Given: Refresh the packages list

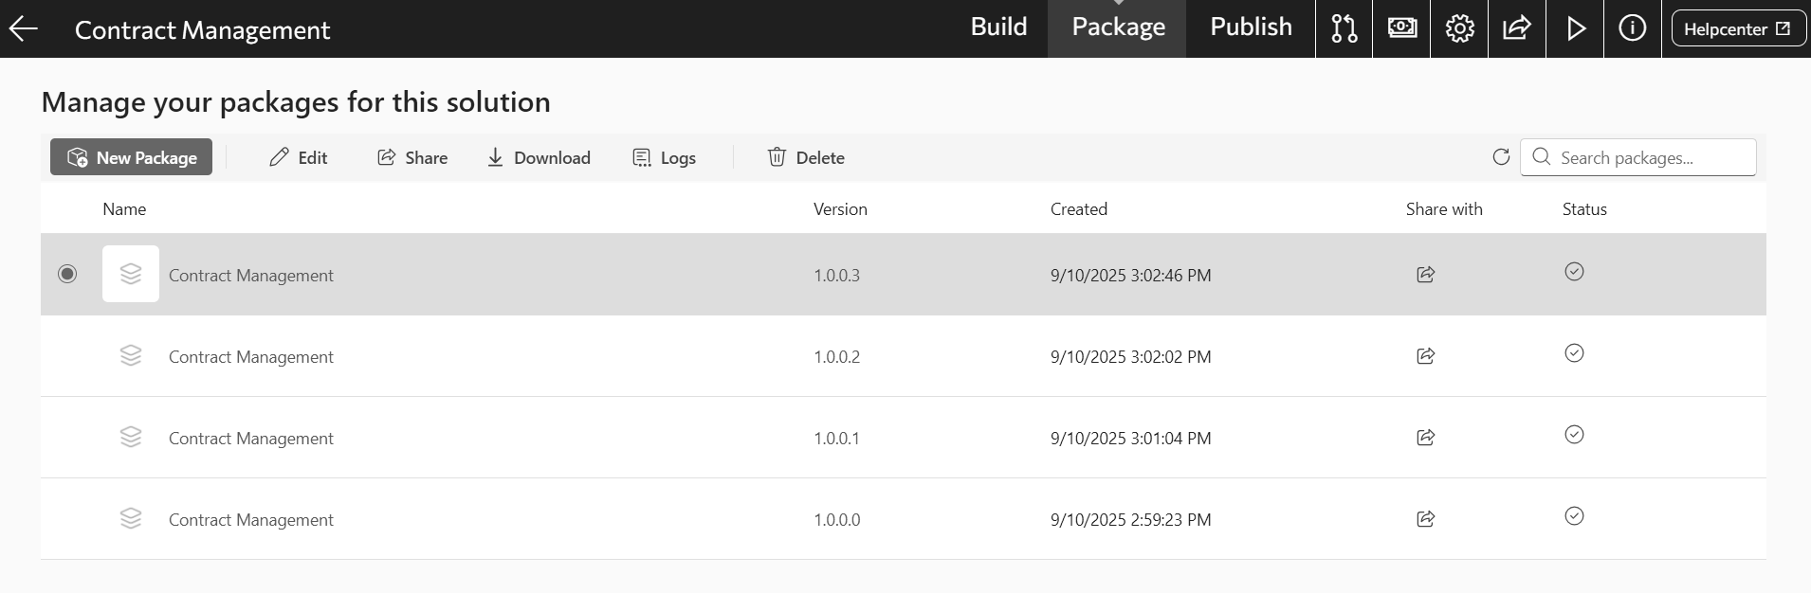Looking at the screenshot, I should tap(1500, 157).
